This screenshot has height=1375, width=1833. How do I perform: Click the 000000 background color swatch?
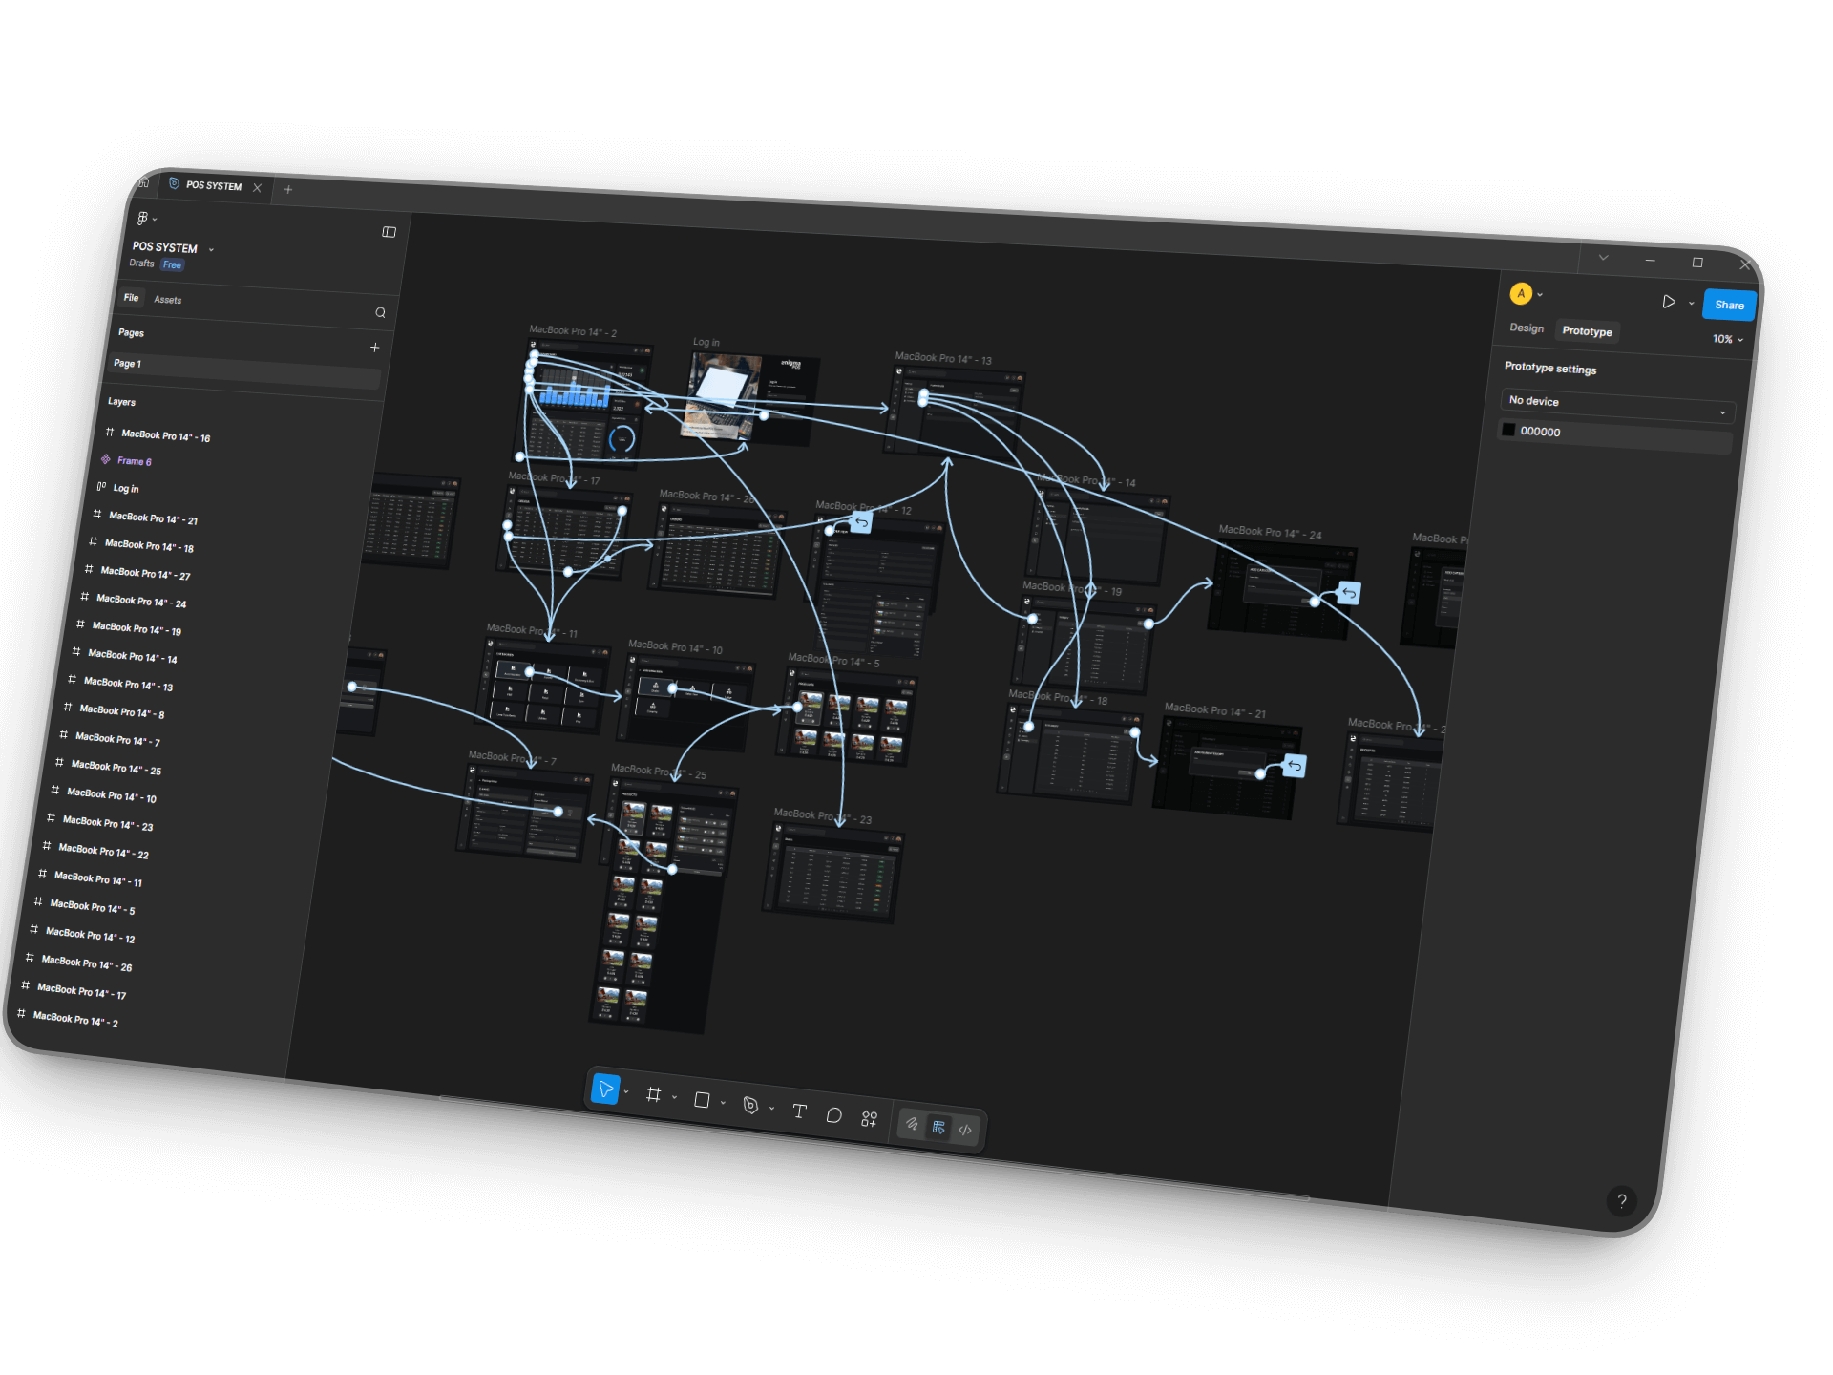click(x=1508, y=430)
